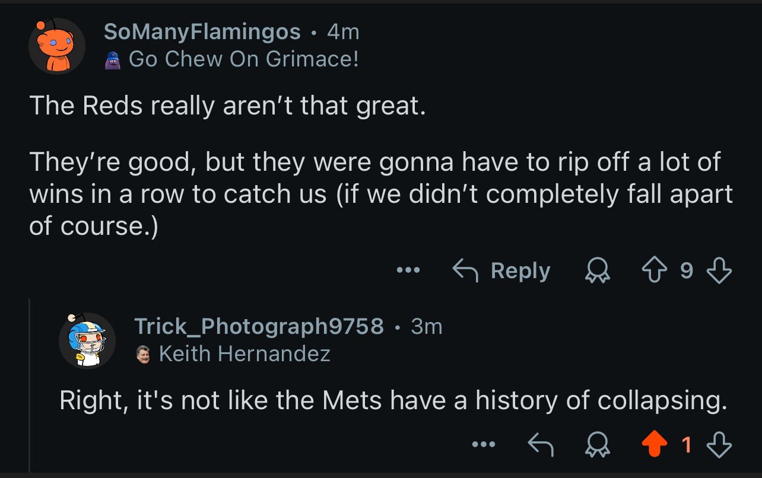Click the "The Reds really aren't that great" text
The width and height of the screenshot is (762, 478).
(x=227, y=106)
